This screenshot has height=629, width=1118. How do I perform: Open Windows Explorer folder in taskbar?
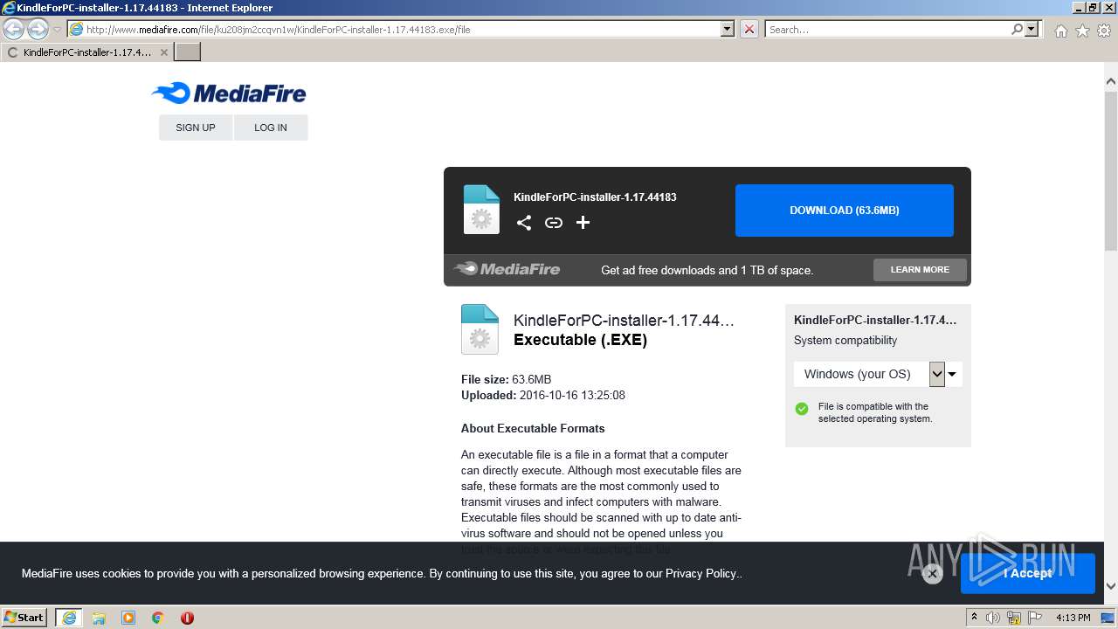(99, 618)
